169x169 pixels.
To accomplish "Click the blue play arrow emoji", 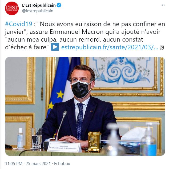I will [x=55, y=47].
